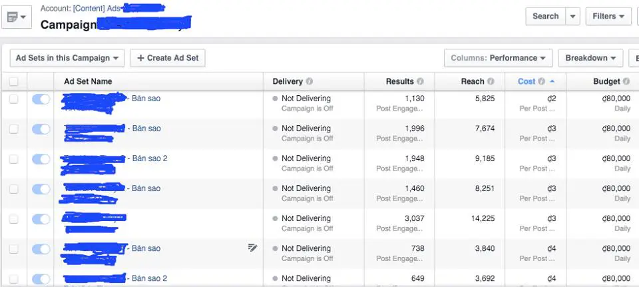Image resolution: width=639 pixels, height=287 pixels.
Task: Toggle off ad set with 1,130 results
Action: pyautogui.click(x=41, y=99)
